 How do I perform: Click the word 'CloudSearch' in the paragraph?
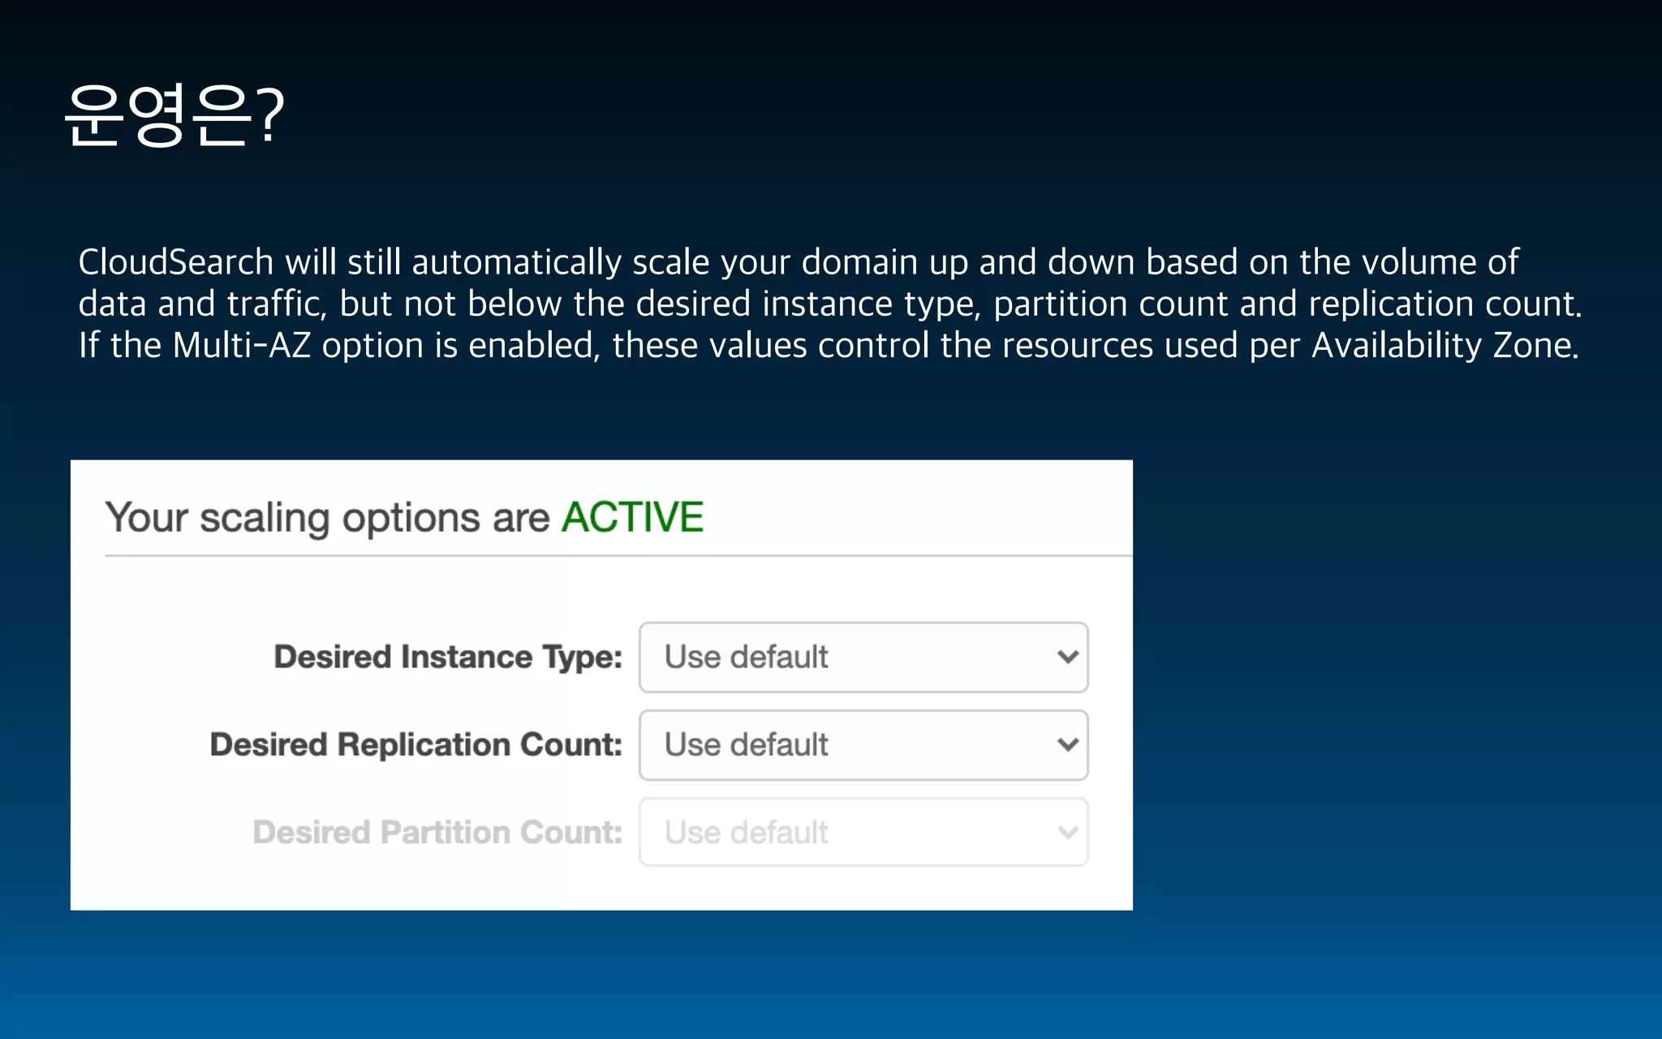(x=175, y=262)
